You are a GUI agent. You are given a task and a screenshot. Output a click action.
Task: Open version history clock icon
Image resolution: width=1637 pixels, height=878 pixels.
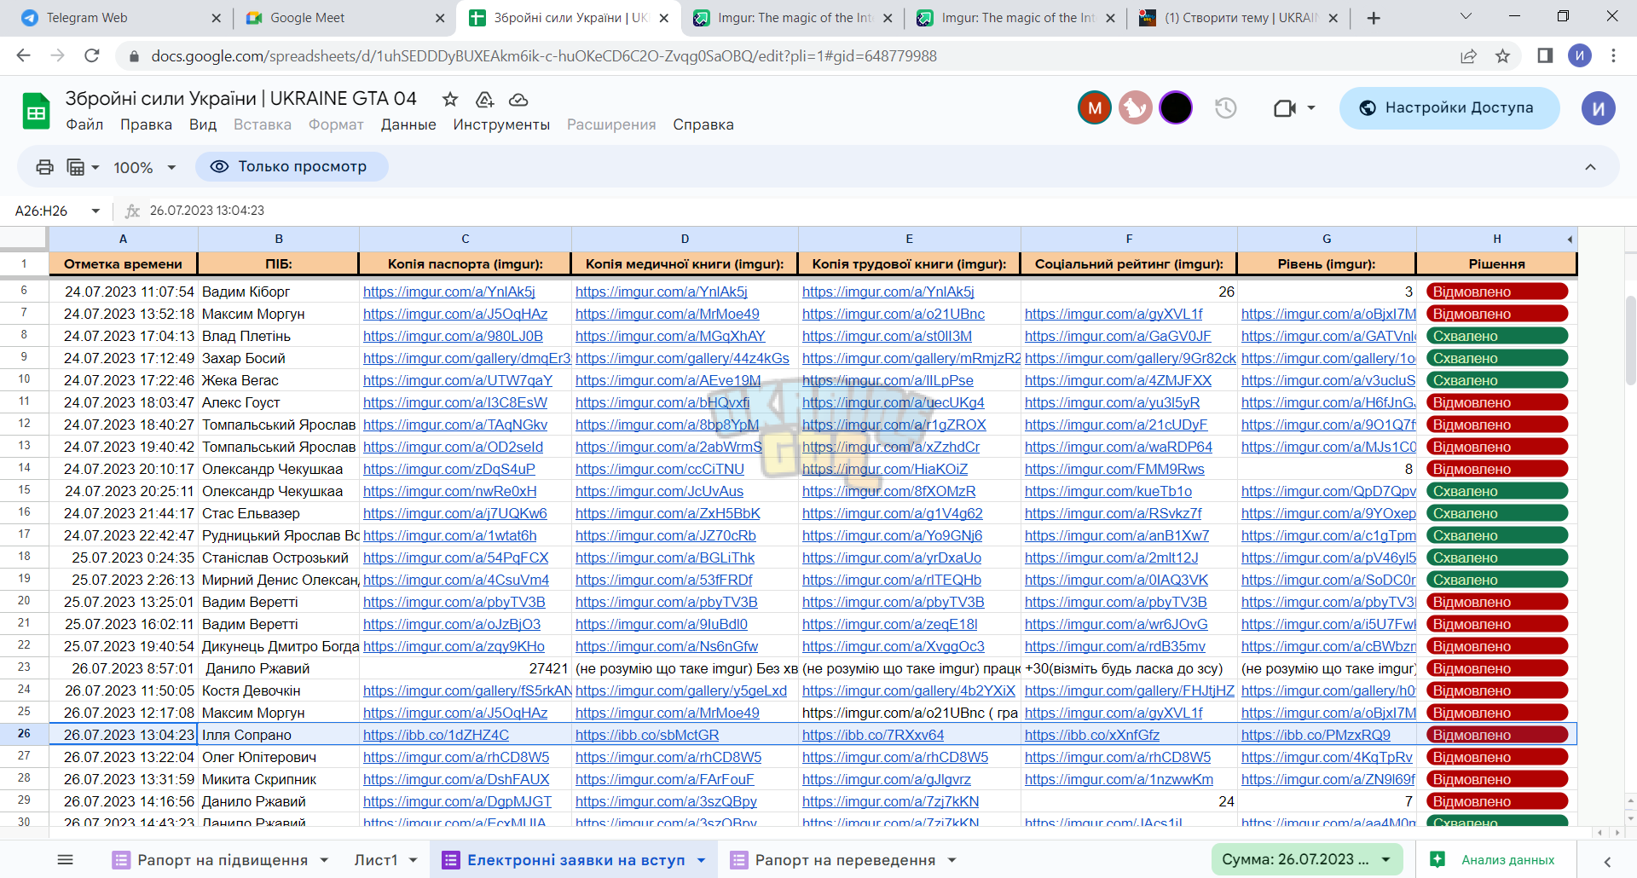(x=1226, y=108)
